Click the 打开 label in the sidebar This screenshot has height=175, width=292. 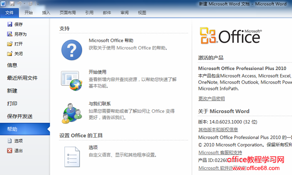coord(19,44)
